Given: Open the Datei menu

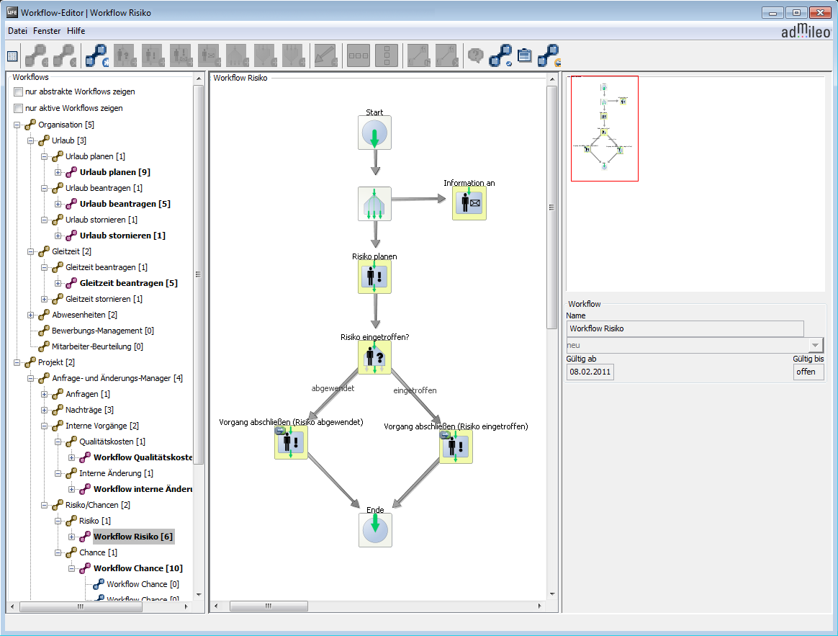Looking at the screenshot, I should point(17,31).
